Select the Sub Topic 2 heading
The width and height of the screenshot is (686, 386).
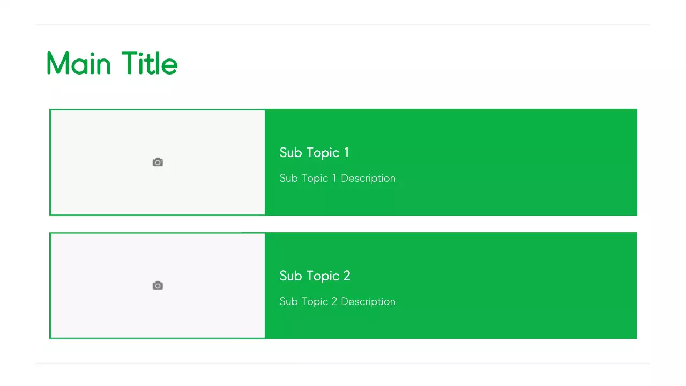tap(315, 276)
